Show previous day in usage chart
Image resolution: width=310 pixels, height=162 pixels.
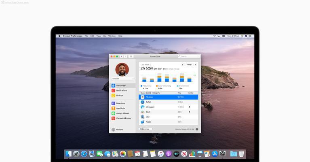tap(182, 64)
